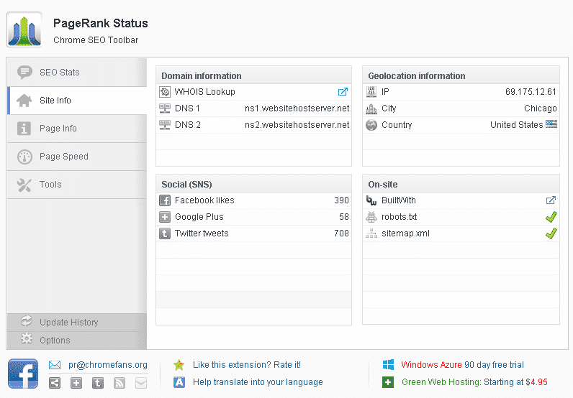
Task: Click ns1.websitehostserver.net value
Action: tap(297, 108)
